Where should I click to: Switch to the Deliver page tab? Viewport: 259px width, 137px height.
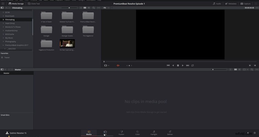point(170,133)
